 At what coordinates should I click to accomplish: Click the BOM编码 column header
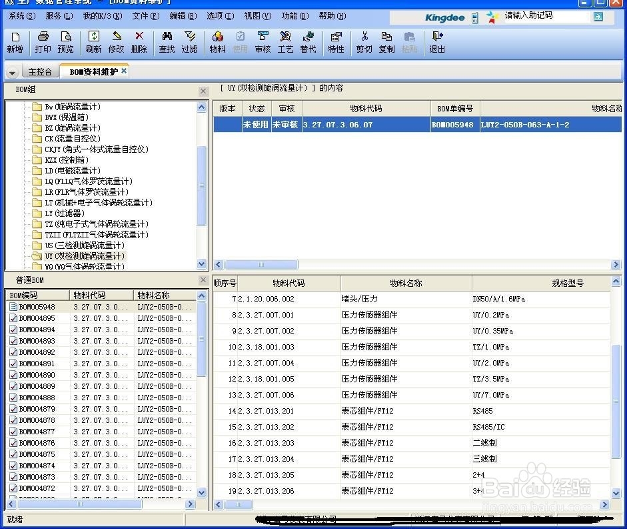tap(37, 295)
